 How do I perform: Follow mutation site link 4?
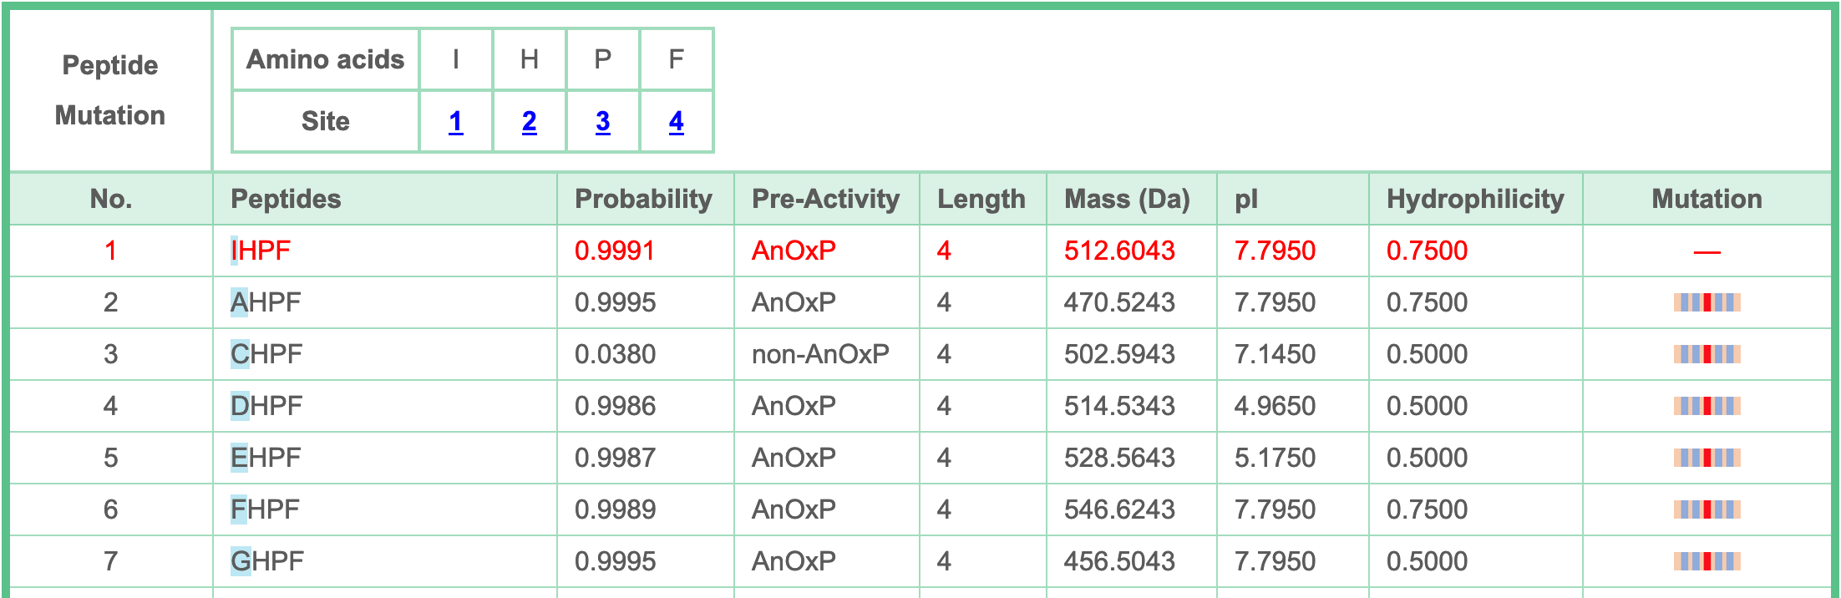[x=676, y=122]
